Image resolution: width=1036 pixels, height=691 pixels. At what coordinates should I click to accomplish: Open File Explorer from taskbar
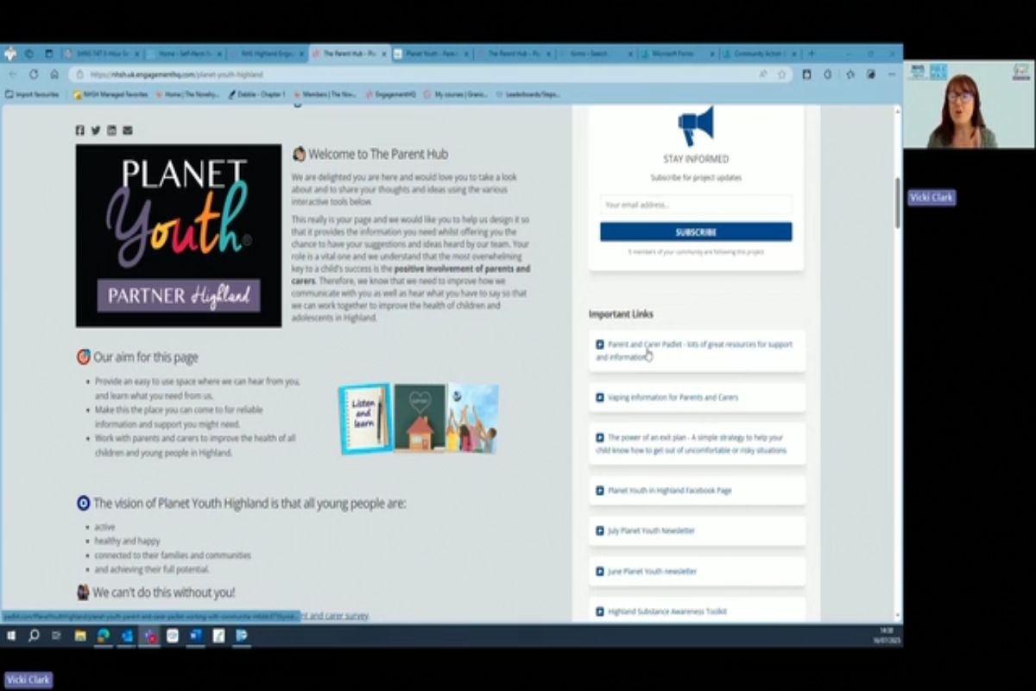coord(80,636)
